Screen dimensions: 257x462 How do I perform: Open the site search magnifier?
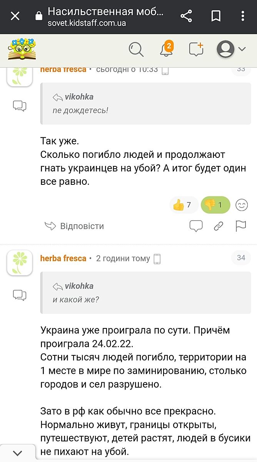point(136,49)
